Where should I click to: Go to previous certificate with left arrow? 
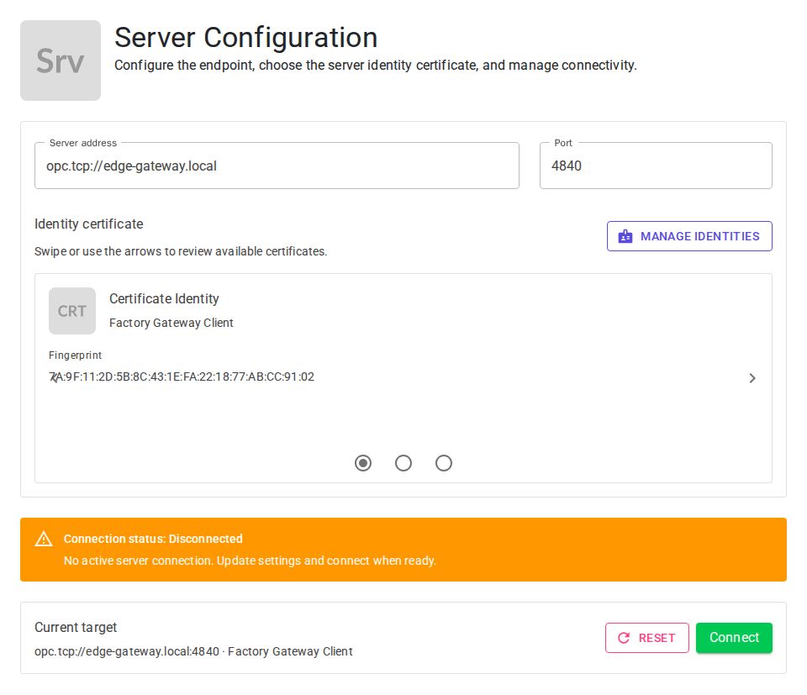click(55, 378)
